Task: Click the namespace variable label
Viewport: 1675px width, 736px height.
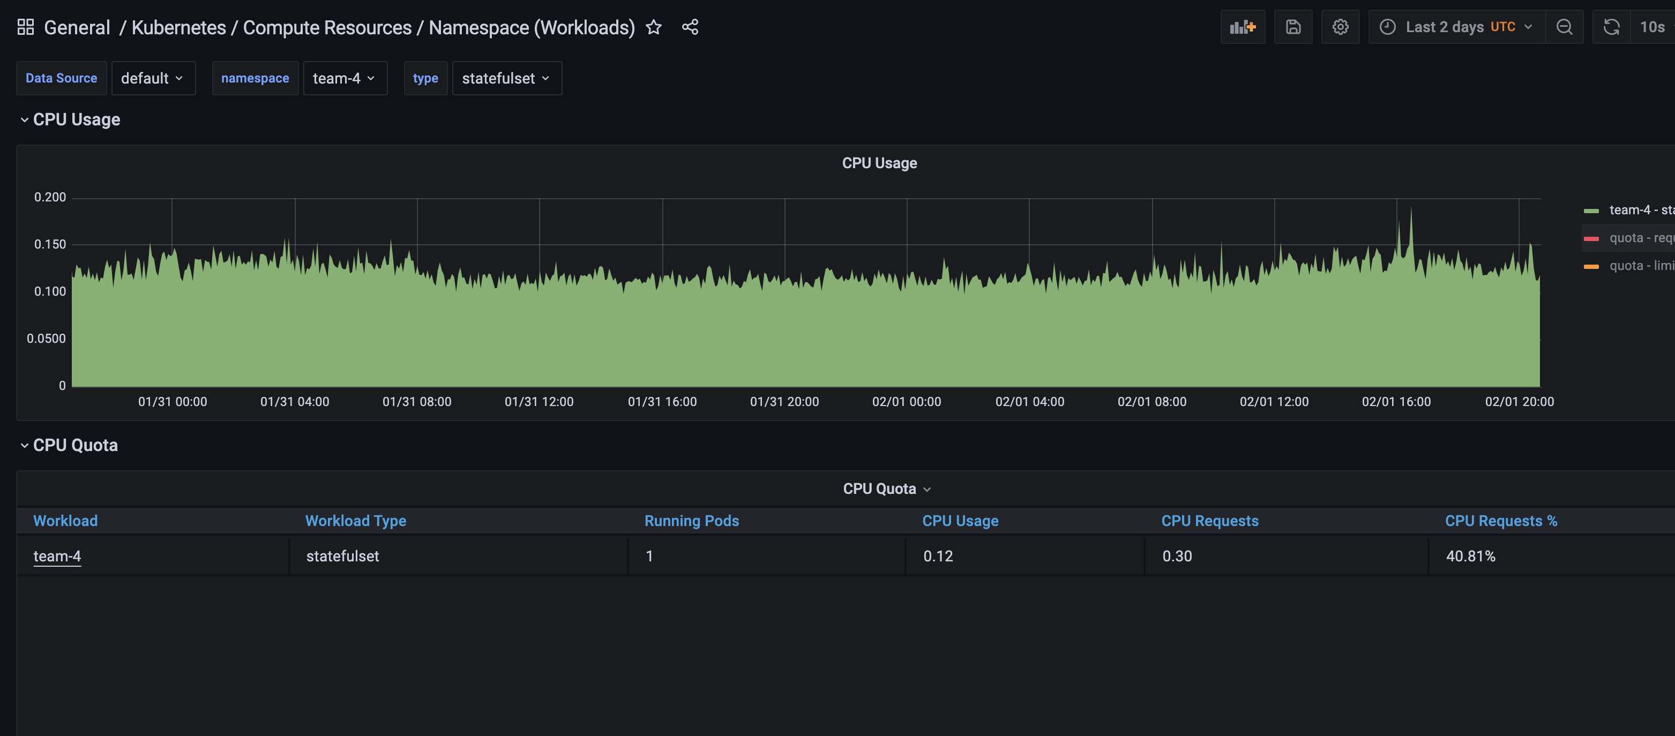Action: click(x=255, y=78)
